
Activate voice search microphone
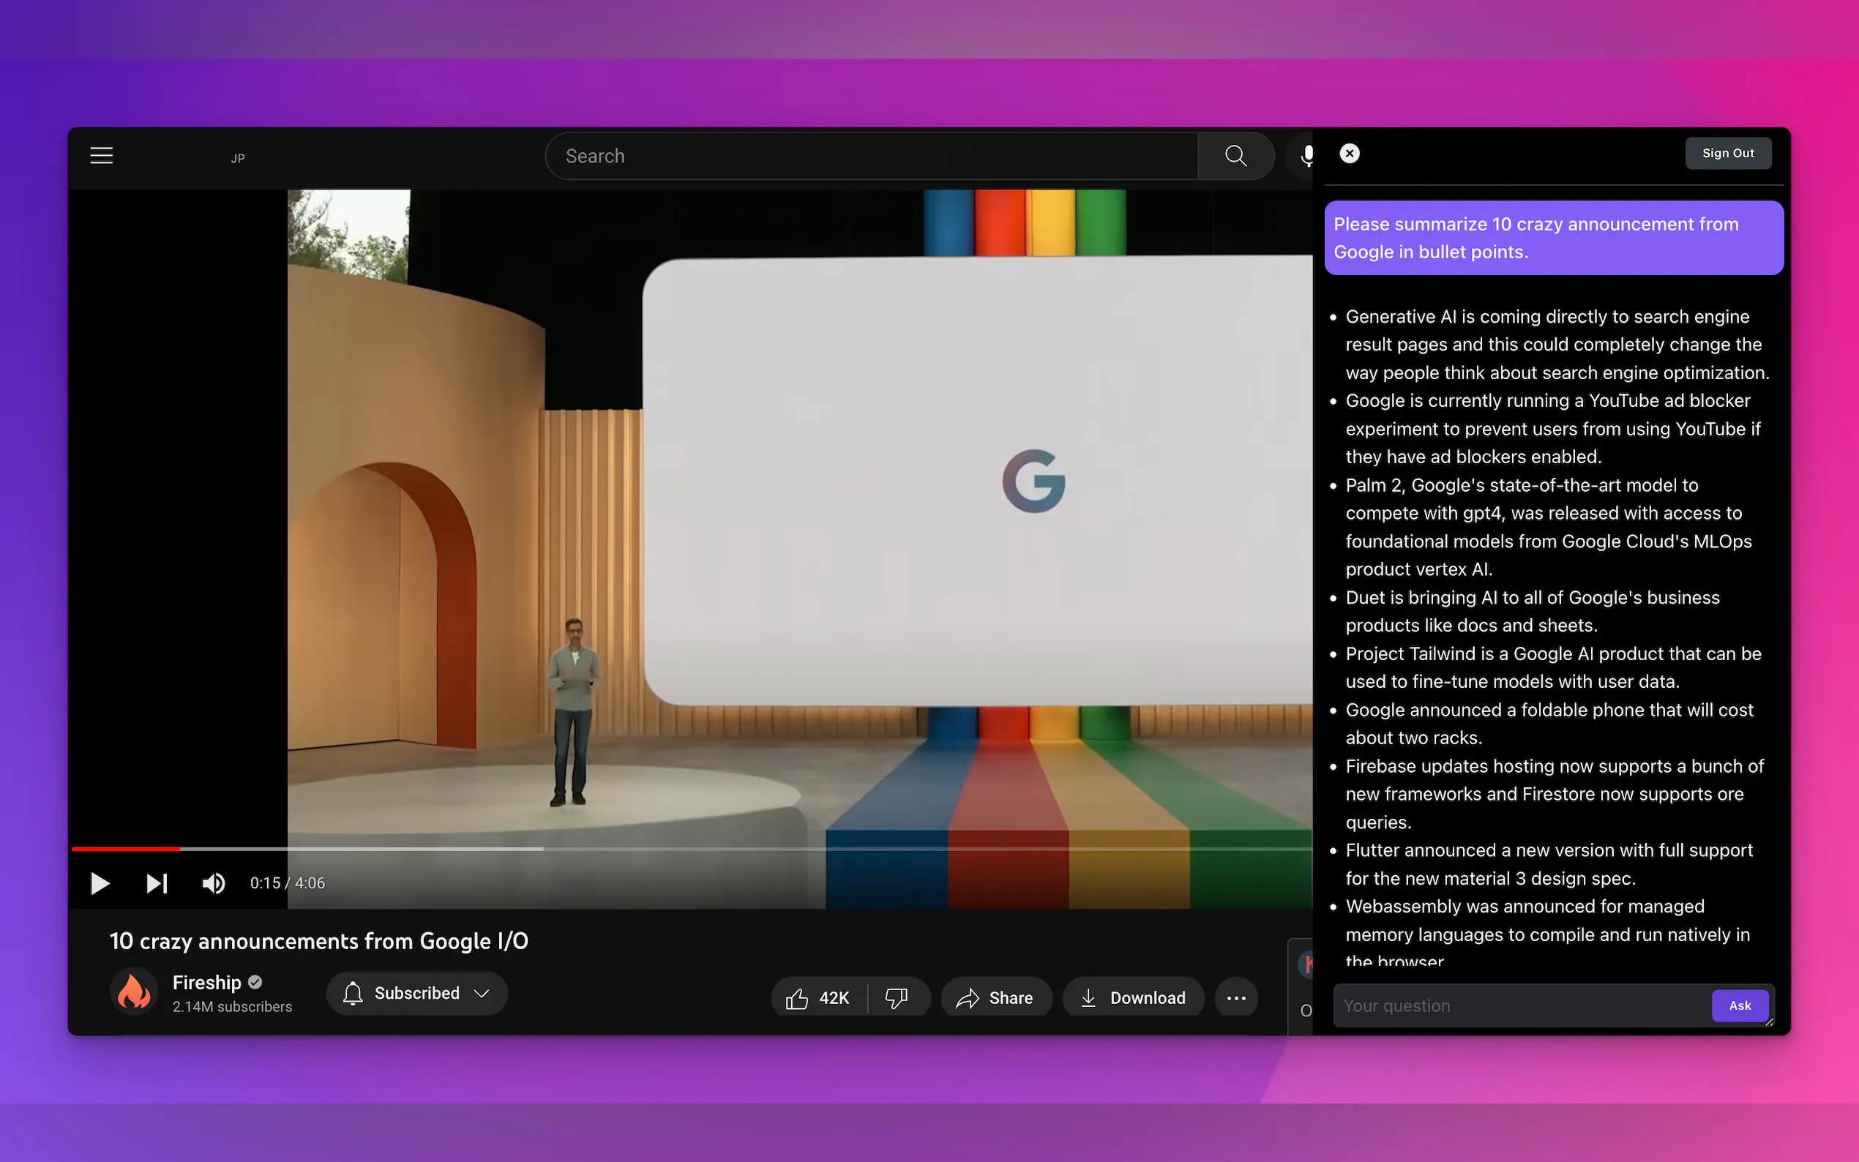coord(1306,156)
